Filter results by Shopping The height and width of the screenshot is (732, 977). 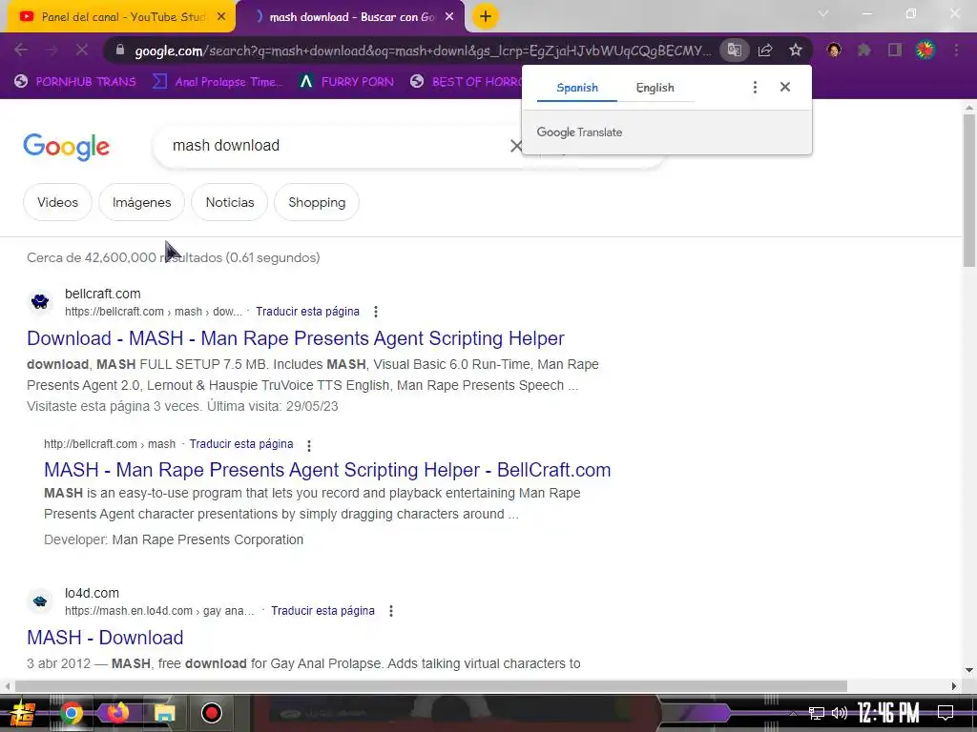317,202
